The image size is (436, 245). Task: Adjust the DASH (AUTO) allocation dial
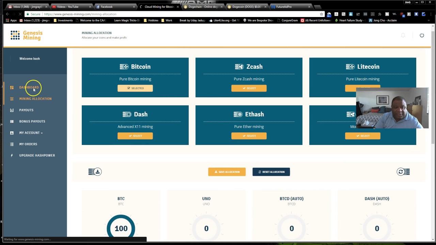click(x=377, y=228)
